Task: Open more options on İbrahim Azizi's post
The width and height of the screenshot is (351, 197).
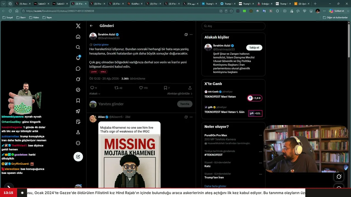Action: (x=191, y=34)
